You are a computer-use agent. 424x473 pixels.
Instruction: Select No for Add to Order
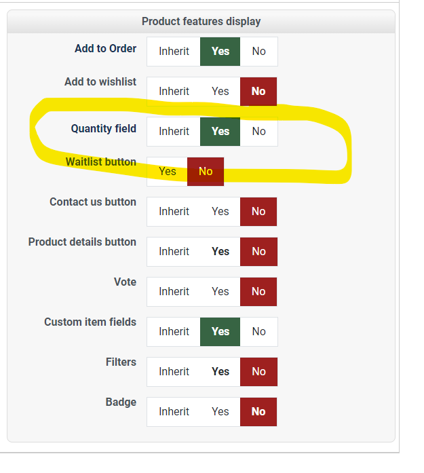[258, 52]
